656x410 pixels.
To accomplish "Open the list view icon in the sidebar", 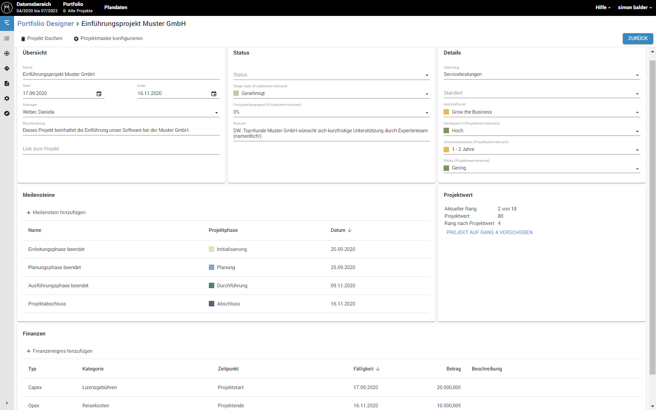I will click(x=7, y=39).
